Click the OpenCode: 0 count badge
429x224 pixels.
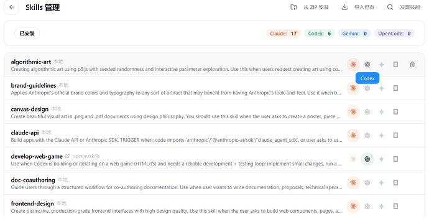pyautogui.click(x=394, y=34)
